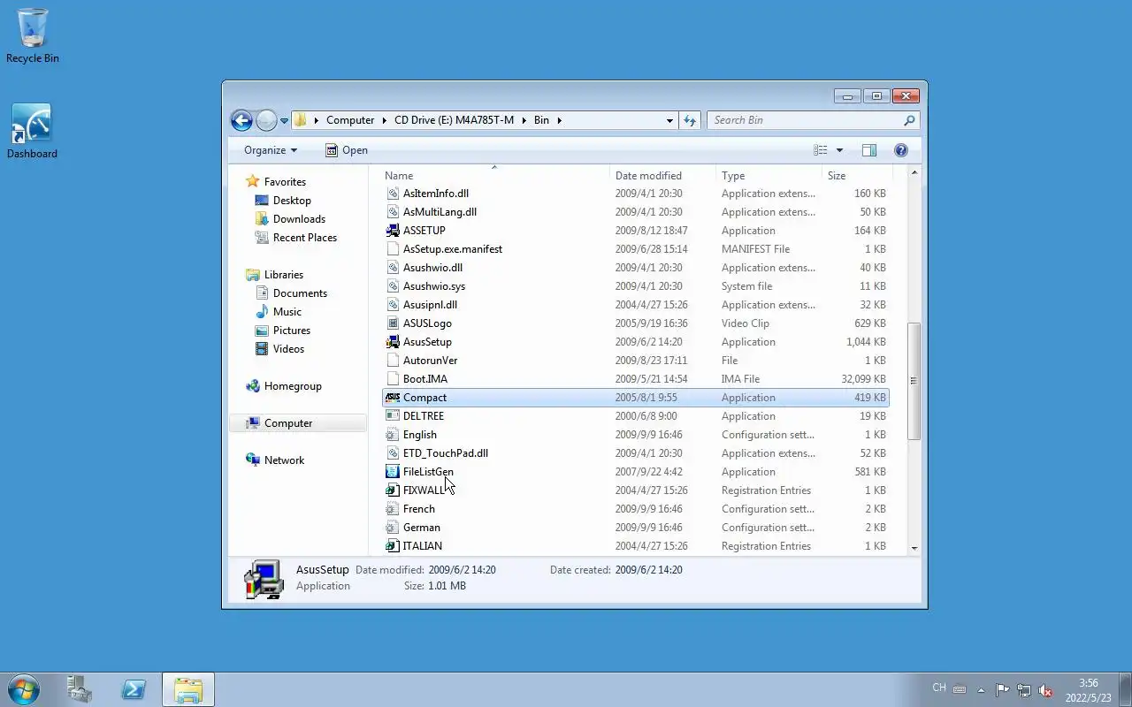Select the Computer breadcrumb segment
The image size is (1132, 707).
pyautogui.click(x=350, y=120)
